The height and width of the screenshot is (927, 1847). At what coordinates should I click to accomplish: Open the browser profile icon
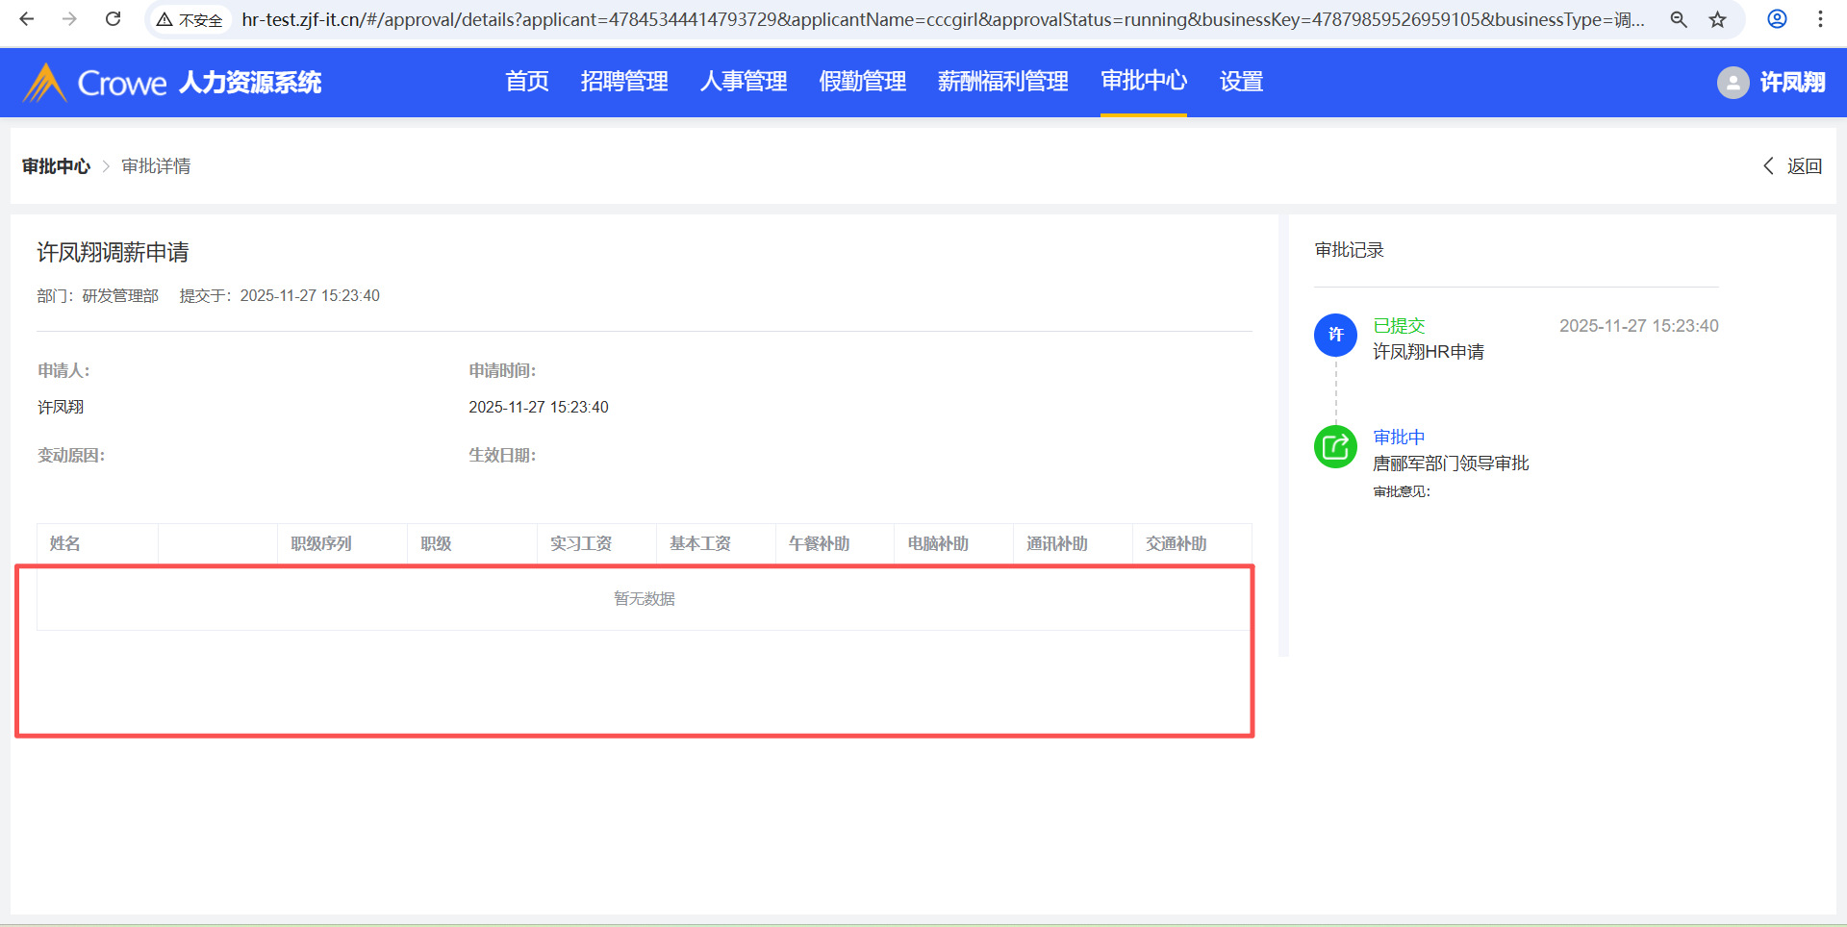1777,19
